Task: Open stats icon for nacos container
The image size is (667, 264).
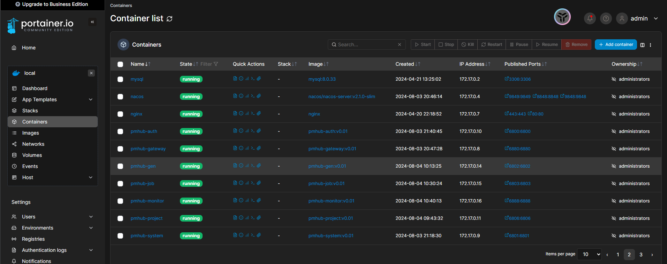Action: [247, 96]
